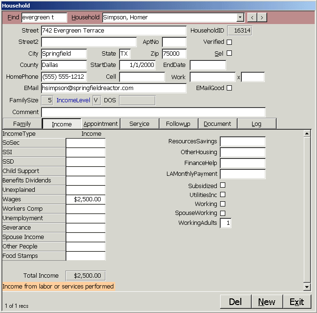
Task: Click into the Street2 field
Action: [89, 42]
